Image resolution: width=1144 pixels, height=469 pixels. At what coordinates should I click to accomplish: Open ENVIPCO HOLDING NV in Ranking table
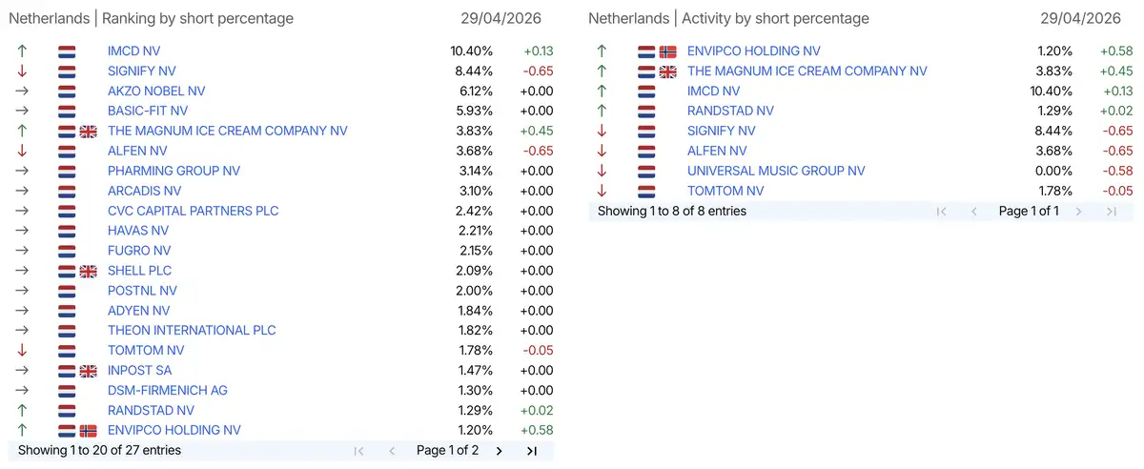tap(174, 431)
